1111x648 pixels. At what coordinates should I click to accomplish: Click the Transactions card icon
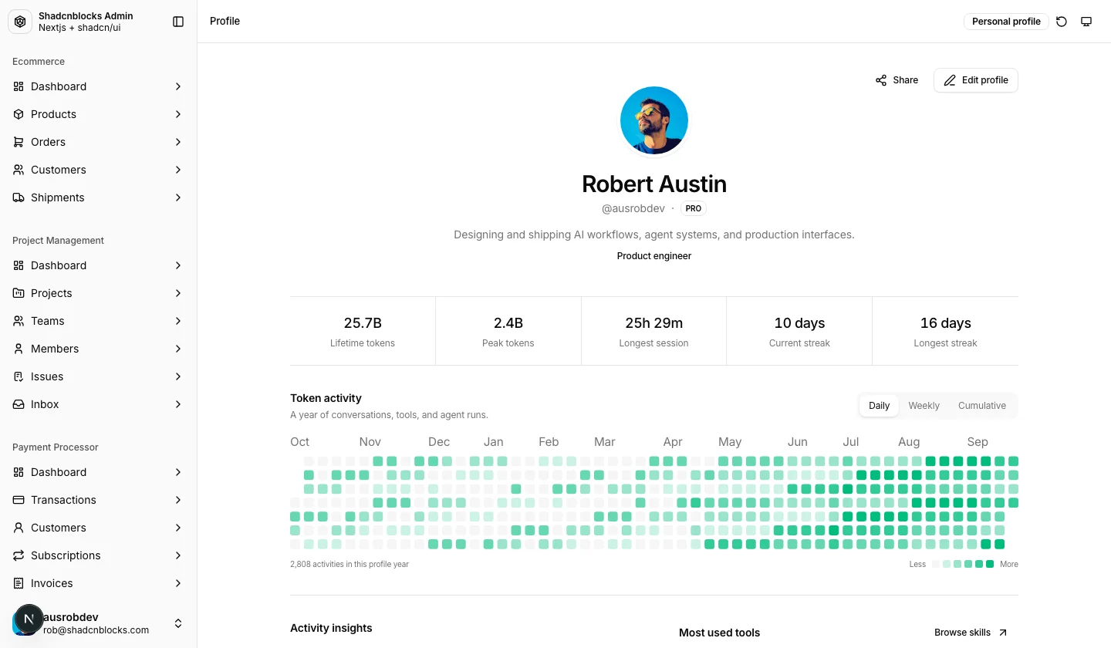click(x=19, y=500)
